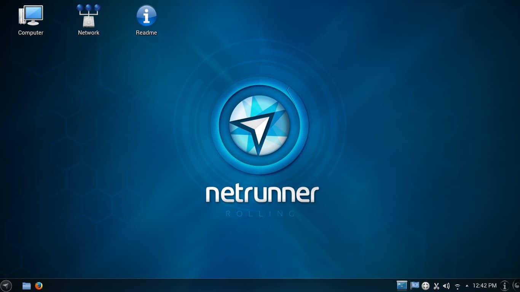Expand hidden system tray icons arrow
Viewport: 520px width, 292px height.
(x=467, y=286)
